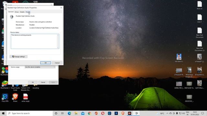Viewport: 207px width, 116px height.
Task: Open the Mail app on the taskbar
Action: [x=83, y=113]
